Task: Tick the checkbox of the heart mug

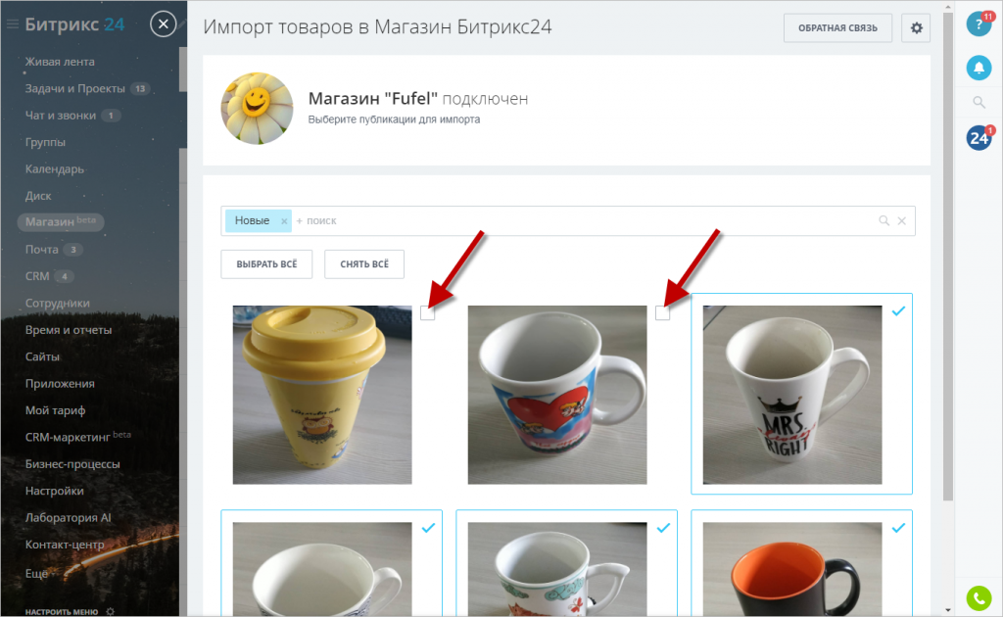Action: coord(663,313)
